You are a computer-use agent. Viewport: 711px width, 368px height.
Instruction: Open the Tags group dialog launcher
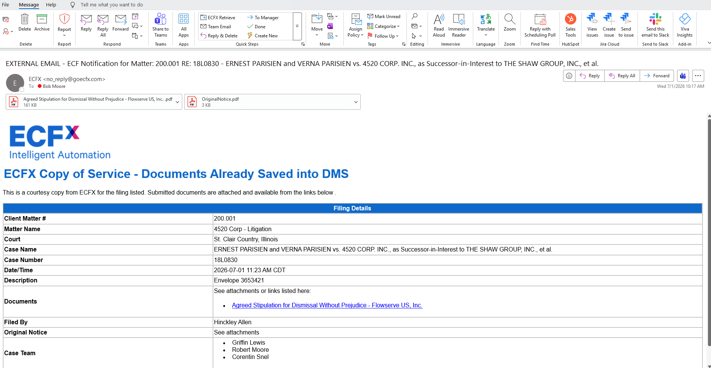(x=404, y=44)
